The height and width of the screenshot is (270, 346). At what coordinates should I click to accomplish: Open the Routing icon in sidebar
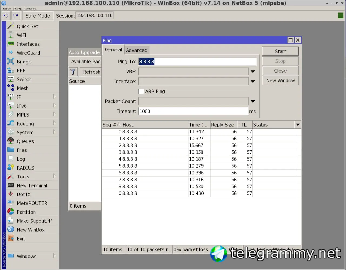[x=11, y=123]
